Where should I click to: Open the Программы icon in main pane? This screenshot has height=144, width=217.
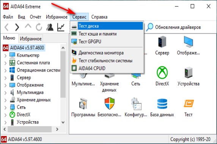tap(83, 103)
